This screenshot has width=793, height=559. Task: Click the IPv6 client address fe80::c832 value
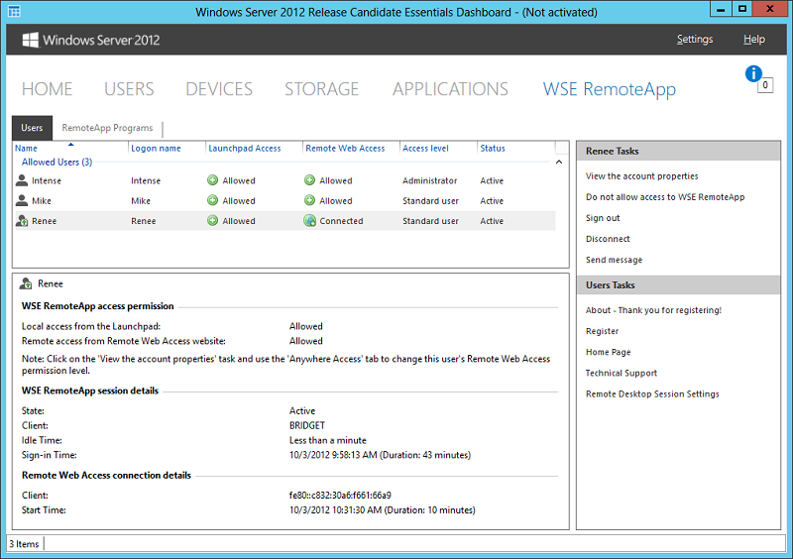340,496
